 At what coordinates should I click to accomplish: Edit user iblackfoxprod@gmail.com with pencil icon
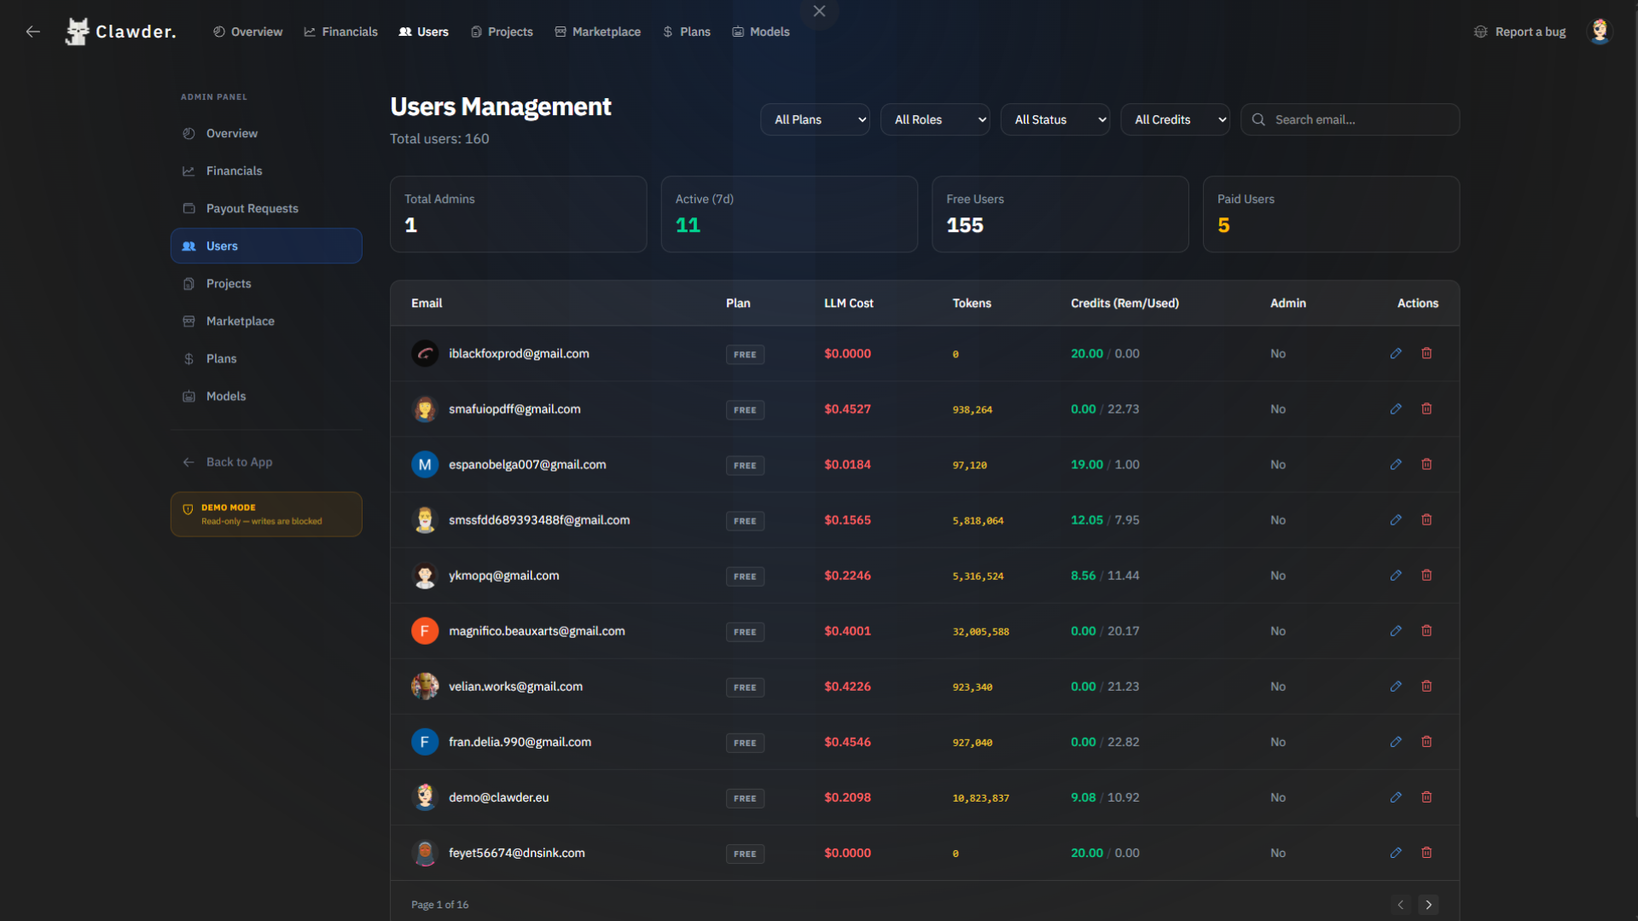pos(1396,353)
